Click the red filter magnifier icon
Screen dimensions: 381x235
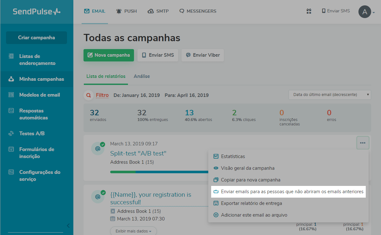(88, 95)
